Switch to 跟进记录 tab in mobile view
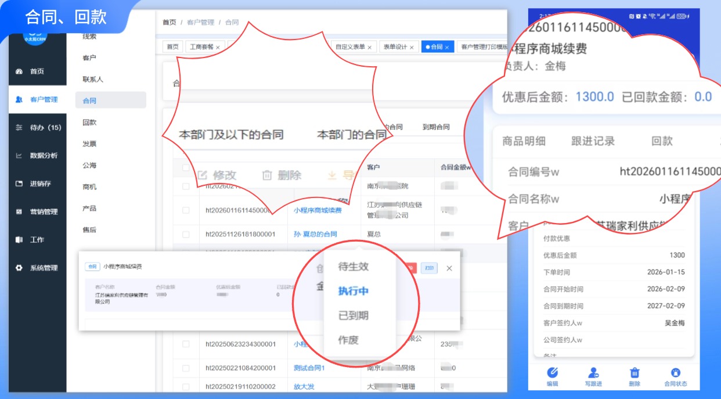 tap(593, 141)
